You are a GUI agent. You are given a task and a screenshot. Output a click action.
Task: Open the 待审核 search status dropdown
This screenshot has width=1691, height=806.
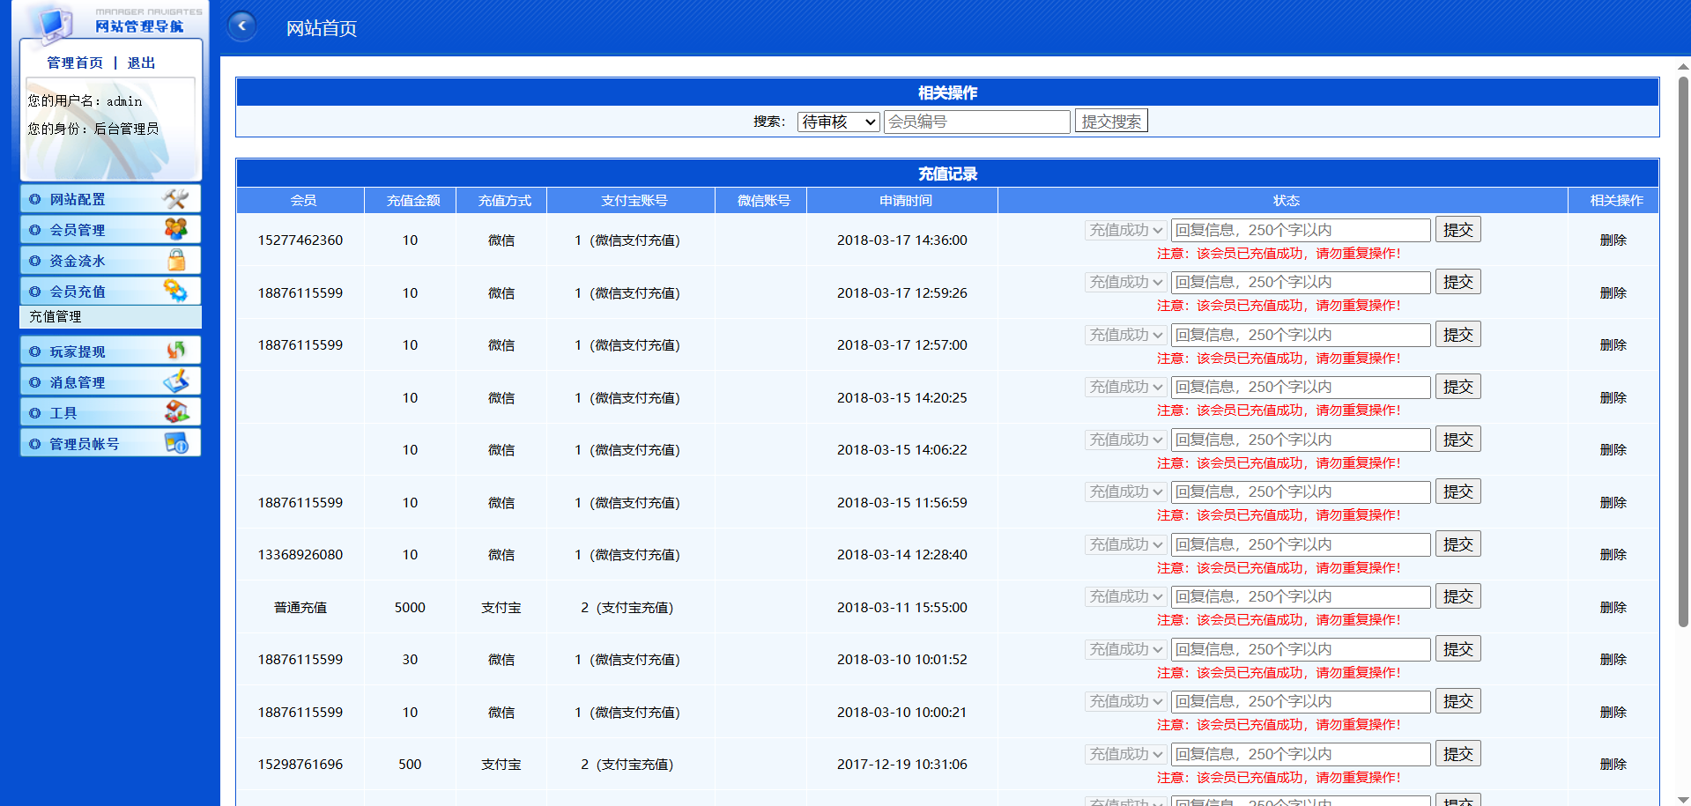[838, 122]
